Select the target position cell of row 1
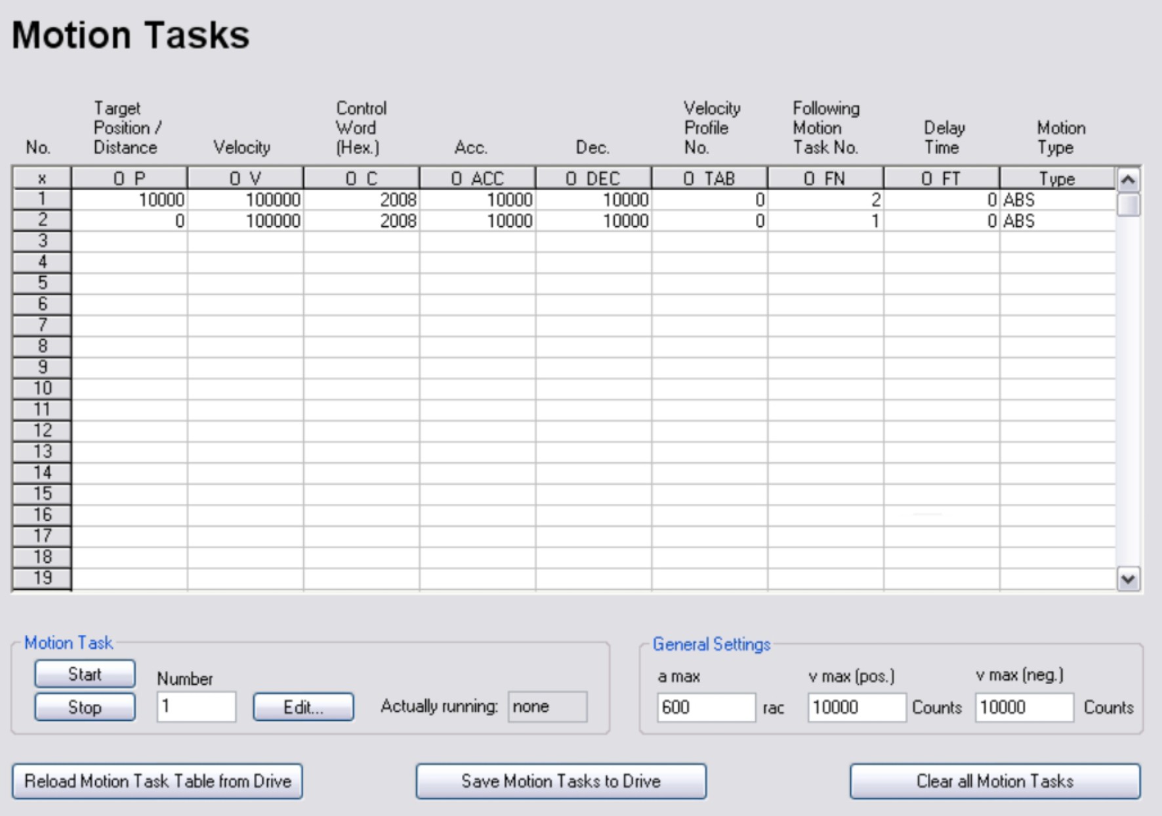The height and width of the screenshot is (816, 1162). pyautogui.click(x=129, y=199)
